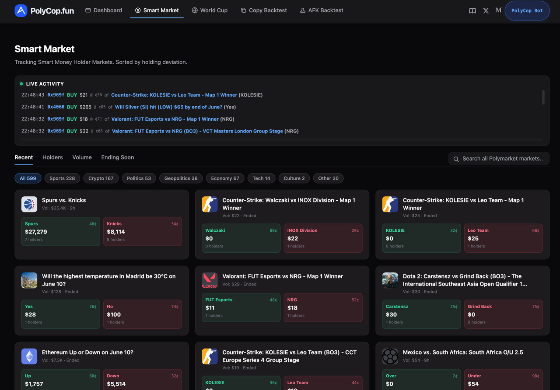Click the Spurs vs. Knicks basketball icon
Viewport: 560px width, 390px height.
tap(29, 204)
